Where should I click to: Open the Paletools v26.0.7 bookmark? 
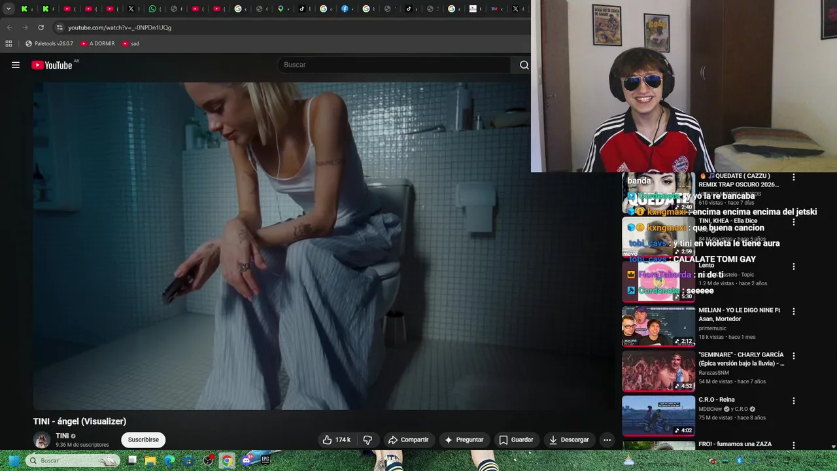[50, 43]
